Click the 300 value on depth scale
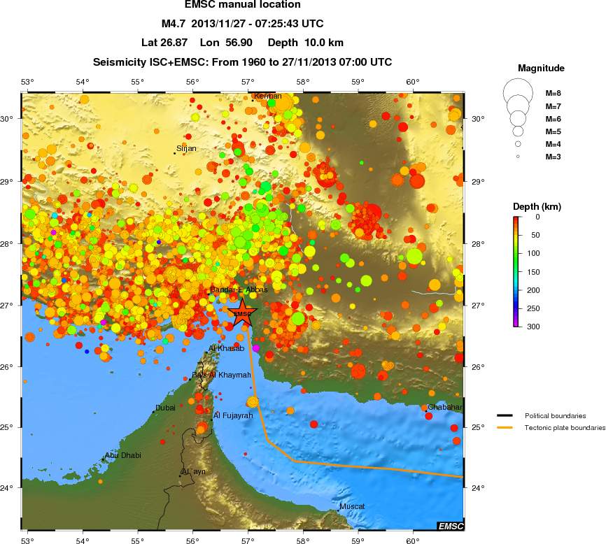 [533, 327]
